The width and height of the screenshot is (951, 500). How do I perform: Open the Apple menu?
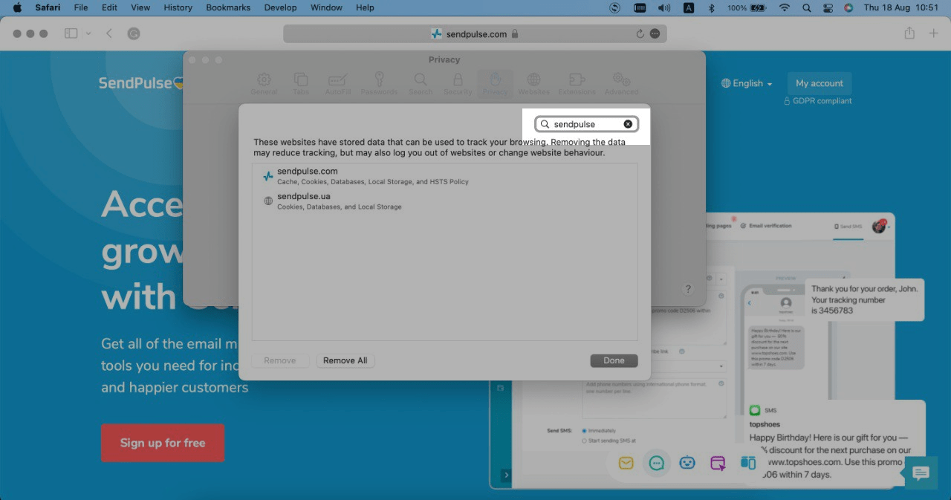click(17, 7)
